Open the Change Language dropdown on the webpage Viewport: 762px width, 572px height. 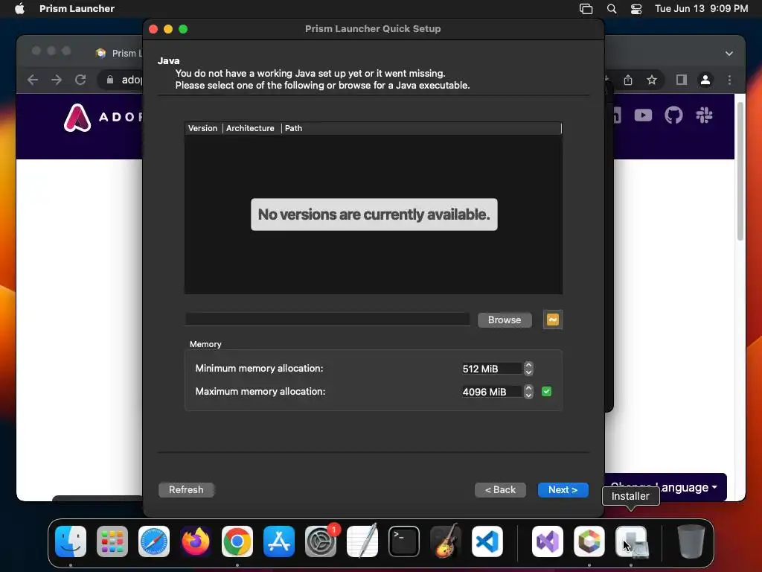pyautogui.click(x=666, y=487)
